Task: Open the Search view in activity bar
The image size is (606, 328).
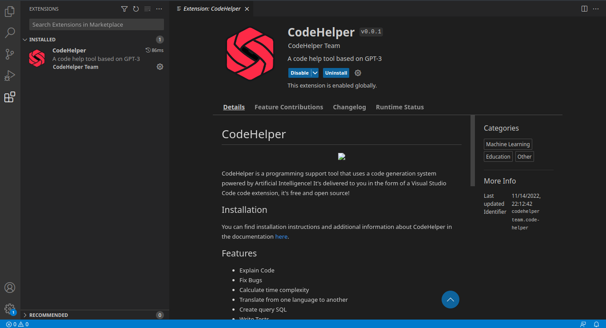Action: (x=10, y=33)
